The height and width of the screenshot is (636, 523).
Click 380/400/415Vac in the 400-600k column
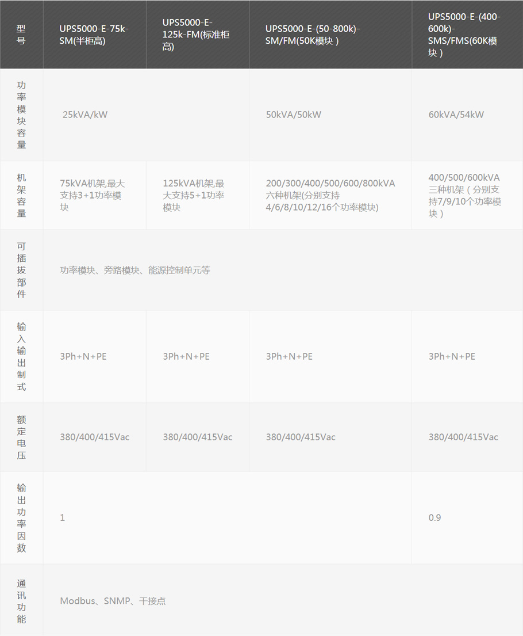(x=463, y=437)
